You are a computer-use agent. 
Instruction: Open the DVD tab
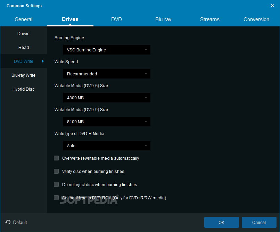click(116, 19)
